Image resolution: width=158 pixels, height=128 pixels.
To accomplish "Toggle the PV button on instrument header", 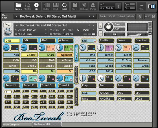I will tap(150, 33).
